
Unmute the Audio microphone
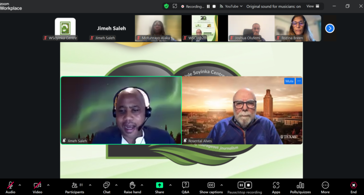coord(10,187)
